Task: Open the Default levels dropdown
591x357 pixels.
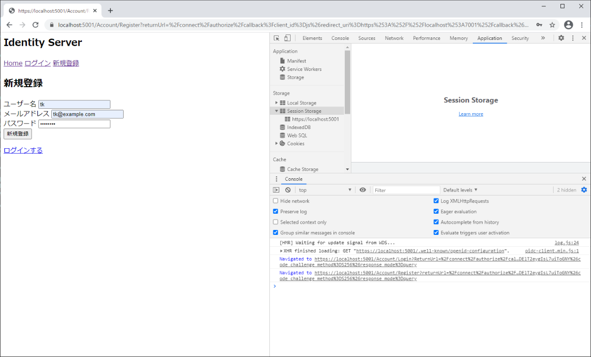Action: tap(460, 190)
